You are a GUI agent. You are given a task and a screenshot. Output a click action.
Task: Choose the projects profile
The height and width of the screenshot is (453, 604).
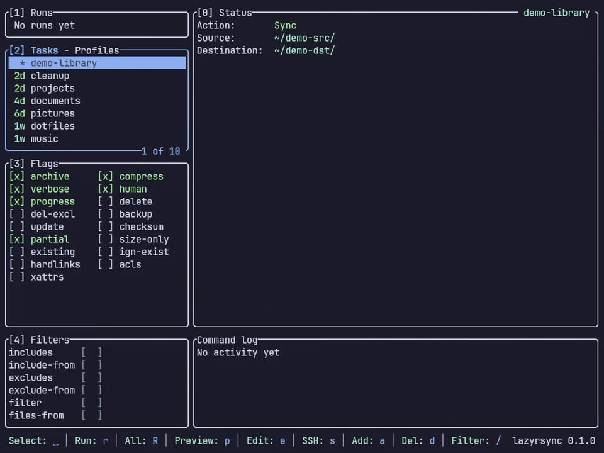pos(97,89)
